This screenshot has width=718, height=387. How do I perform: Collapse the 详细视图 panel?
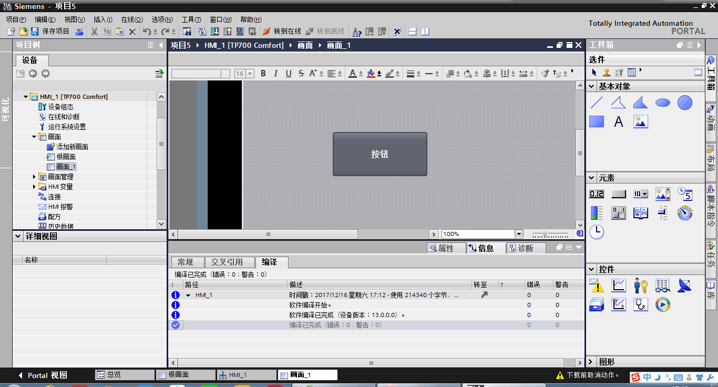(x=18, y=237)
